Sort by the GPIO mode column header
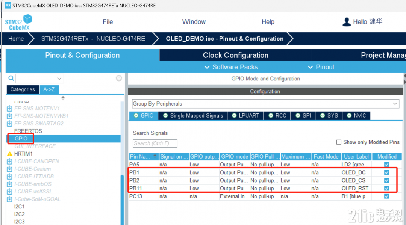 (x=234, y=157)
